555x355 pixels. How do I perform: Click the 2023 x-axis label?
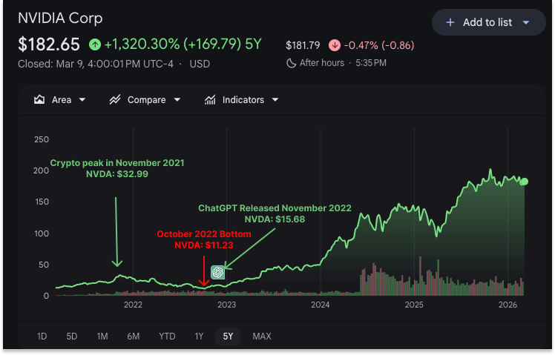226,305
